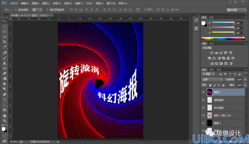Hide 科幻海报 layer visibility eye
249x144 pixels.
[203, 108]
